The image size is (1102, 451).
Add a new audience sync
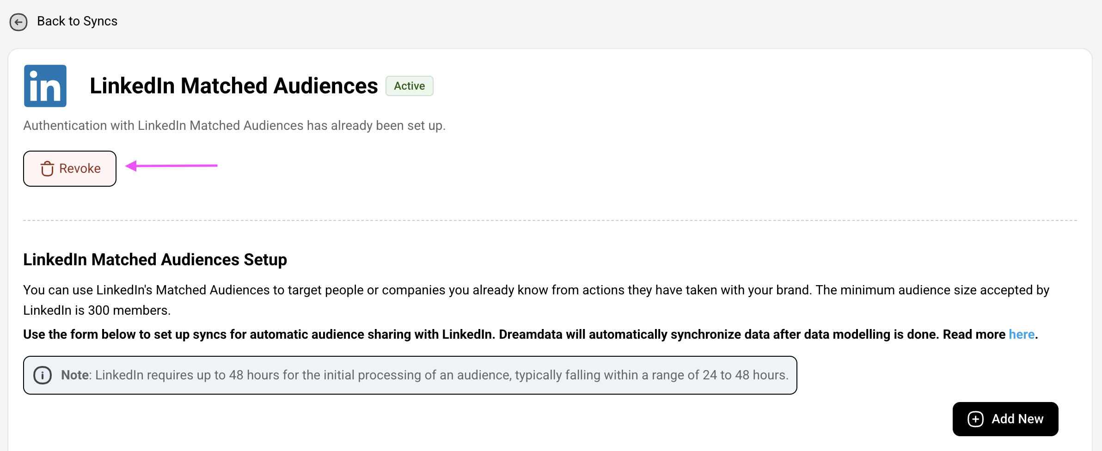pos(1005,419)
